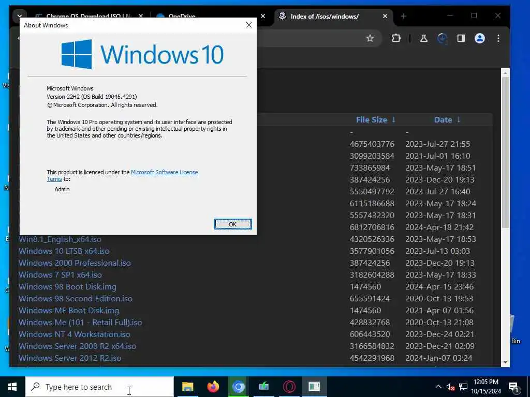530x397 pixels.
Task: Open Chrome extensions puzzle icon
Action: pyautogui.click(x=396, y=38)
